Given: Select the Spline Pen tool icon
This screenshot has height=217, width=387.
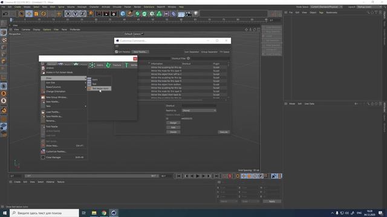Looking at the screenshot, I should pos(130,14).
